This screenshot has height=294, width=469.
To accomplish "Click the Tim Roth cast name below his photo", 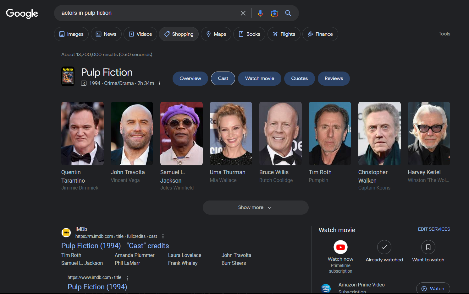I will tap(320, 172).
